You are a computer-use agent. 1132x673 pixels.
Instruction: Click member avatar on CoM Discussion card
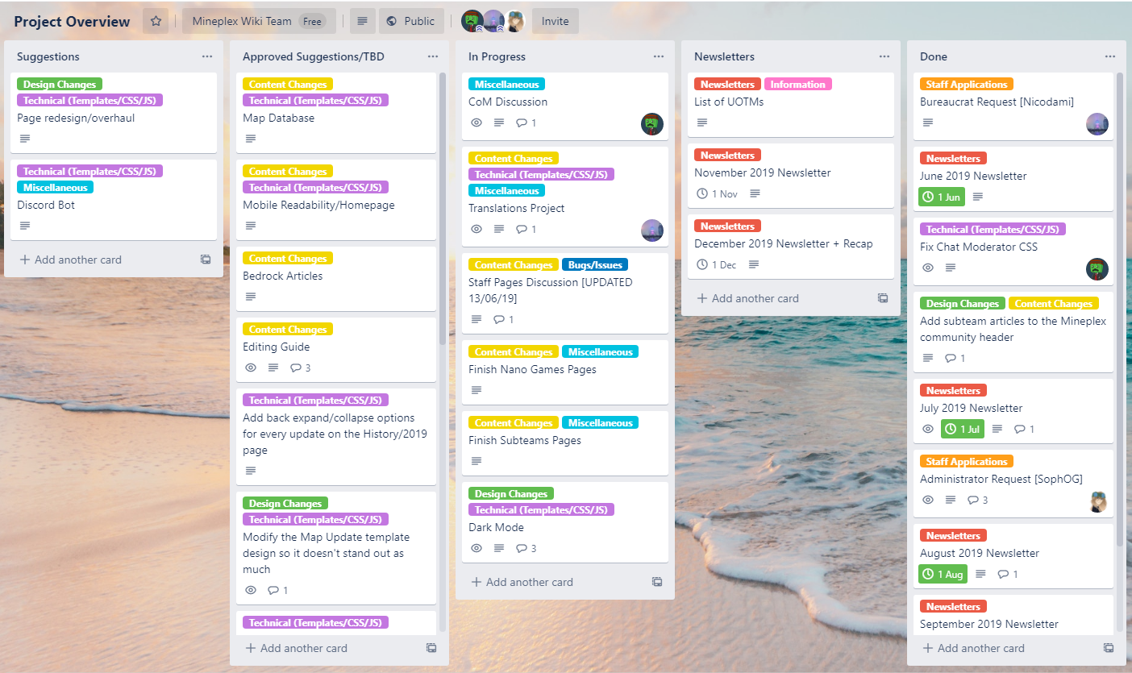(x=651, y=123)
